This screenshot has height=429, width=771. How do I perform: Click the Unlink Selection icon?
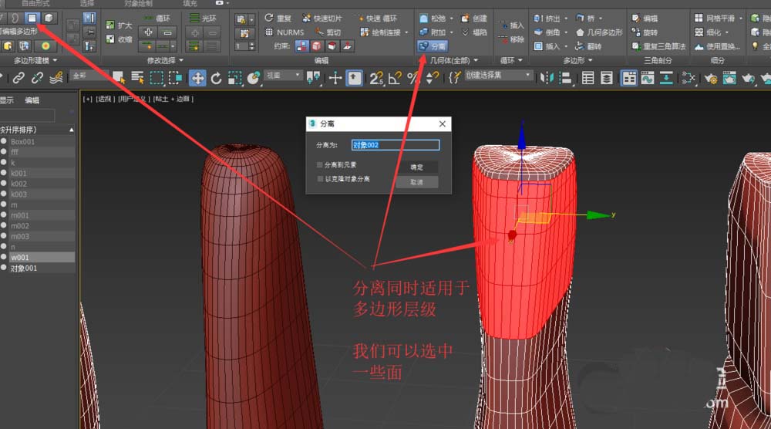(x=37, y=77)
